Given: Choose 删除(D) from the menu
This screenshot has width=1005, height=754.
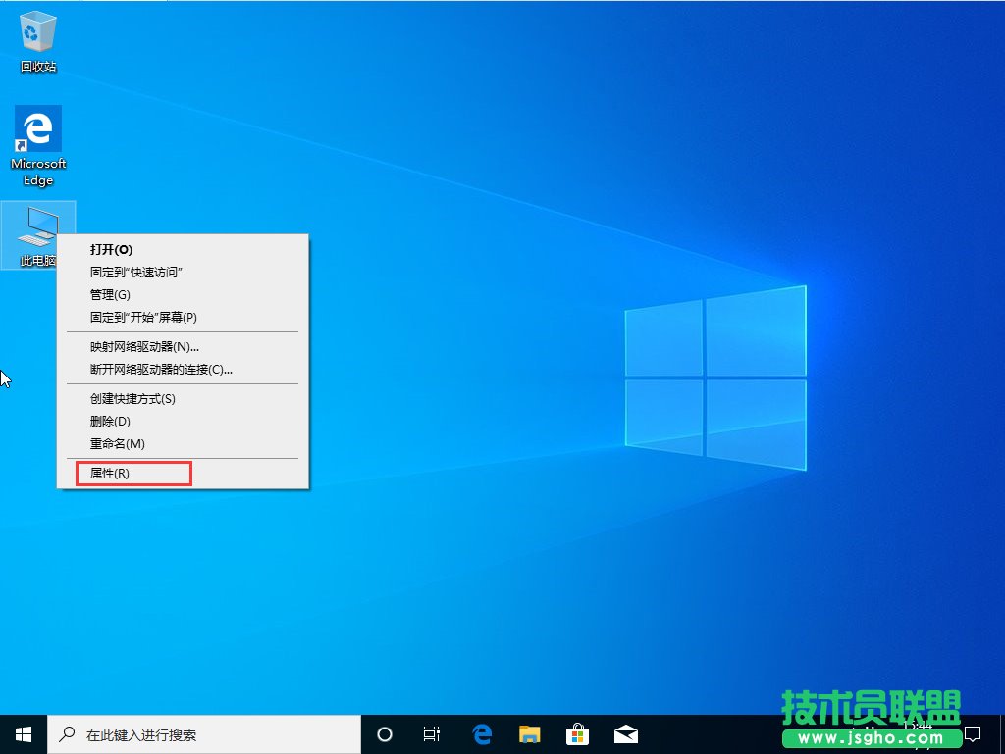Looking at the screenshot, I should tap(108, 421).
